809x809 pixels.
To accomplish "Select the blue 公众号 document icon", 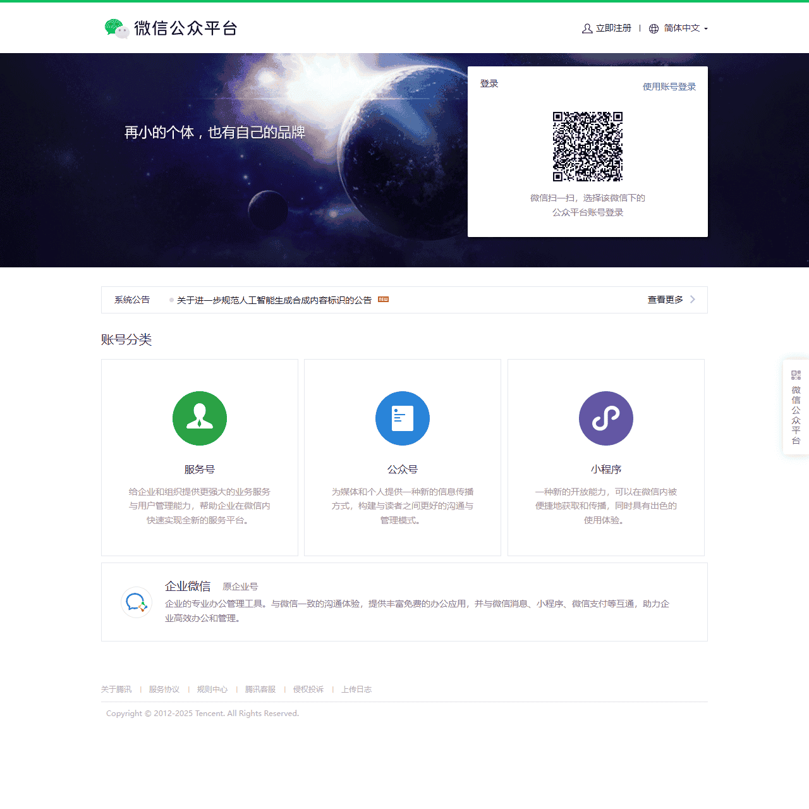I will (403, 418).
